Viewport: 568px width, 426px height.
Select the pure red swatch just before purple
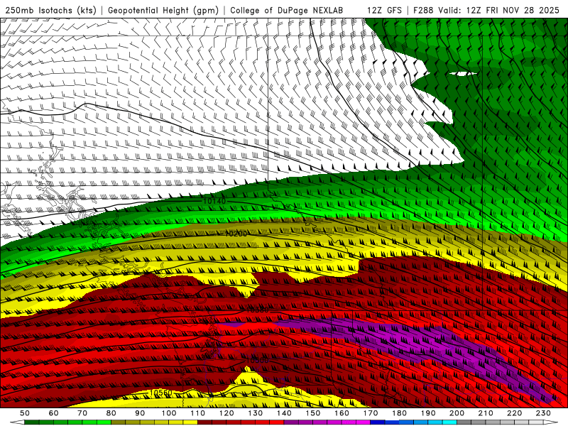tap(277, 422)
